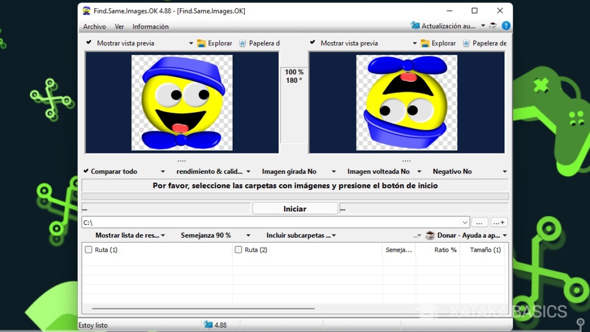The image size is (590, 332).
Task: Click the "100 %" similarity value between previews
Action: 294,72
